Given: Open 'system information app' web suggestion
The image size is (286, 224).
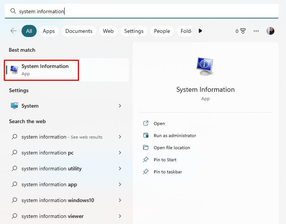Looking at the screenshot, I should pyautogui.click(x=49, y=184).
